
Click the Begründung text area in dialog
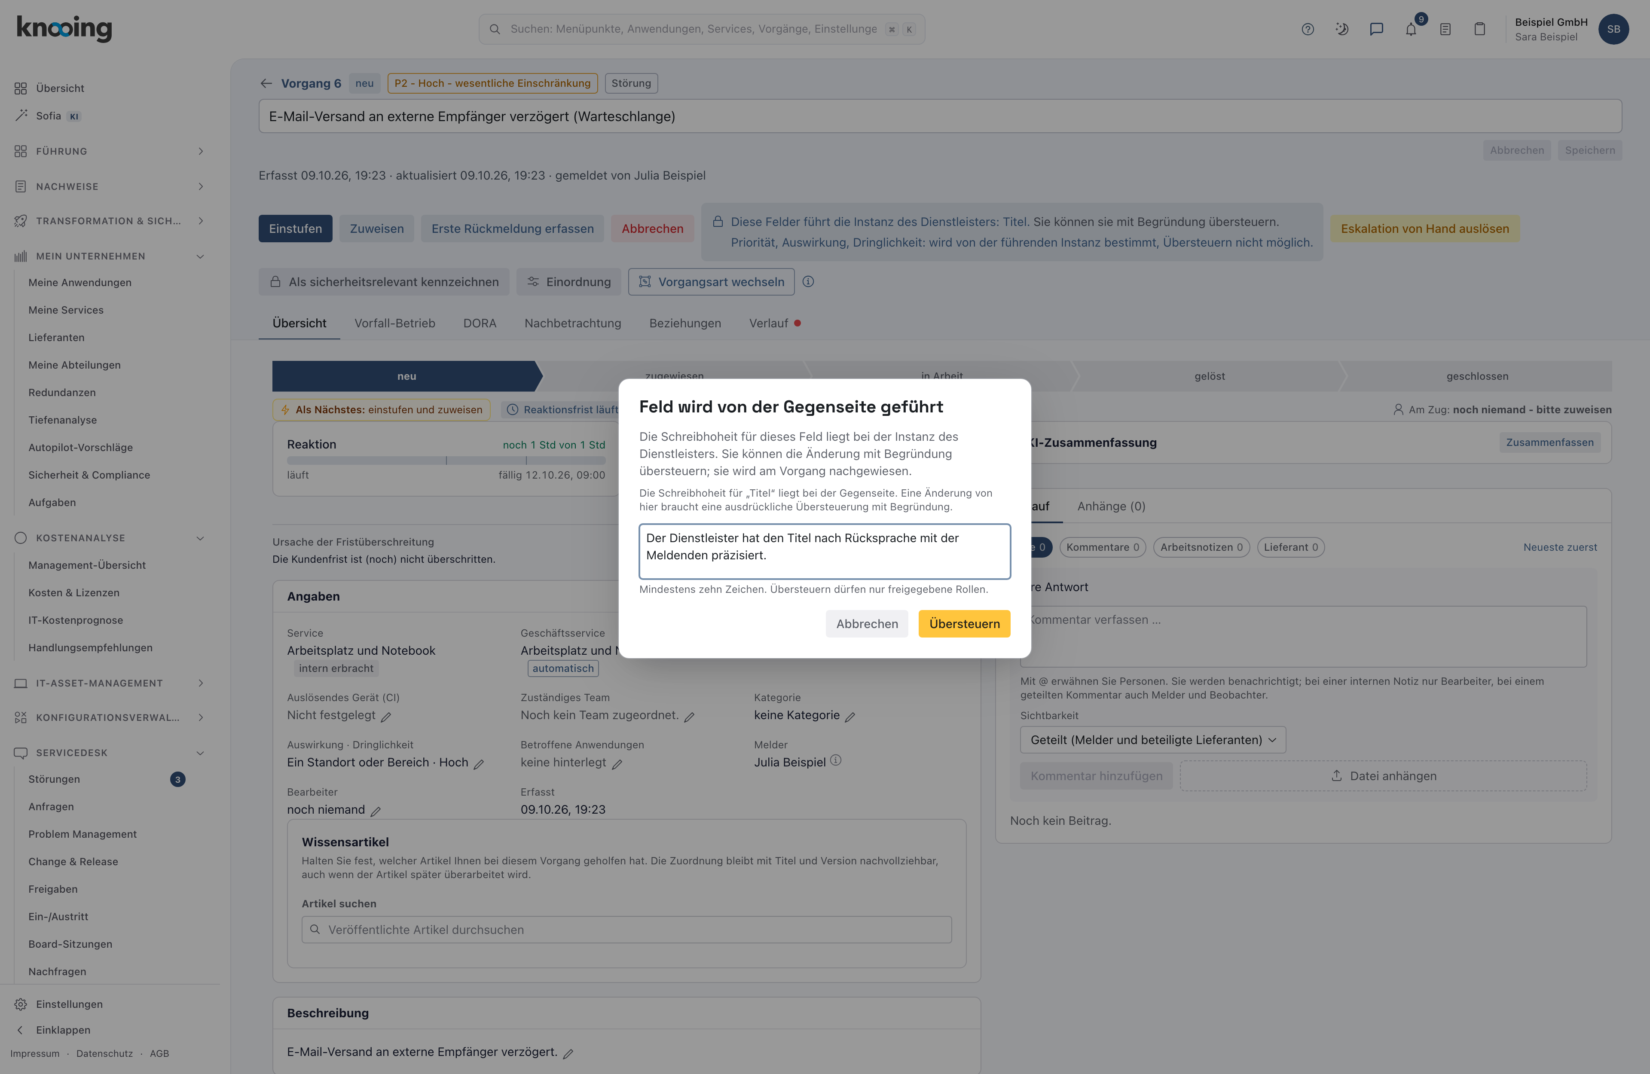[x=824, y=551]
